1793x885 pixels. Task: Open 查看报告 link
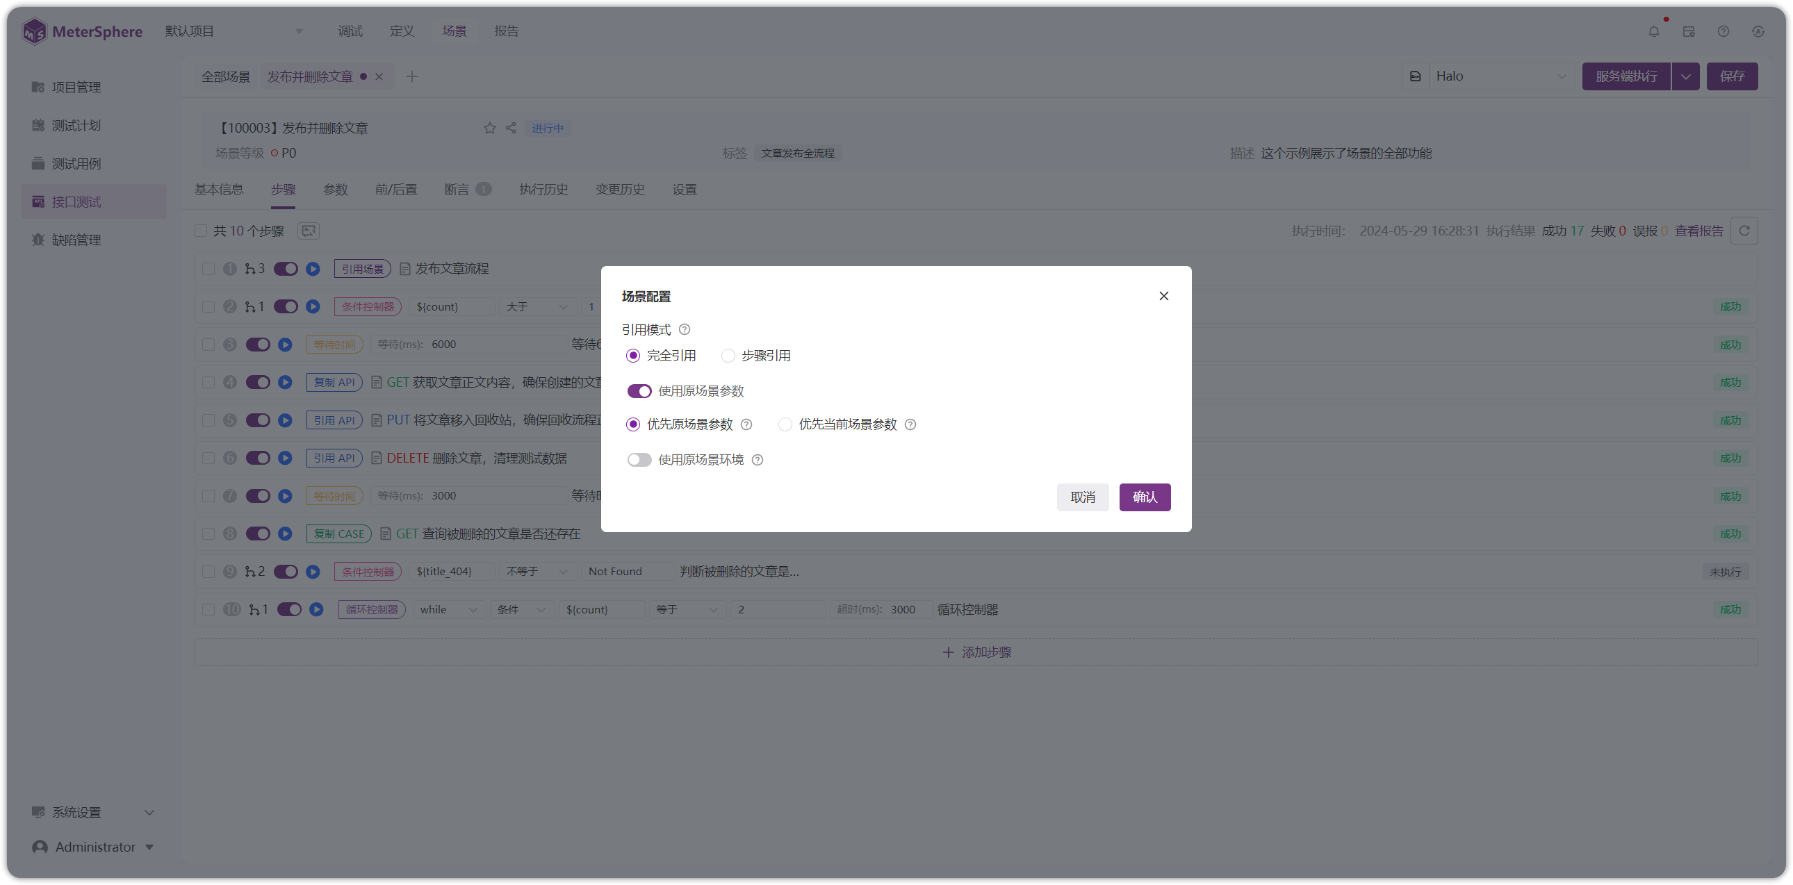pos(1698,231)
